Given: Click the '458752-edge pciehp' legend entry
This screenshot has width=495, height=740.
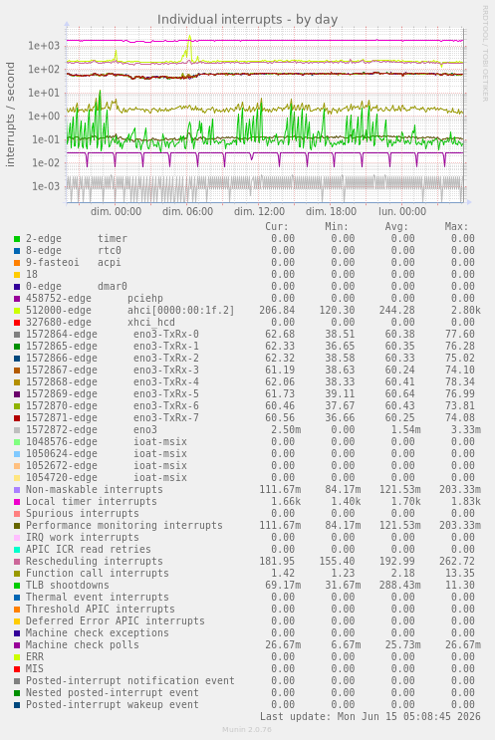Looking at the screenshot, I should coord(95,299).
